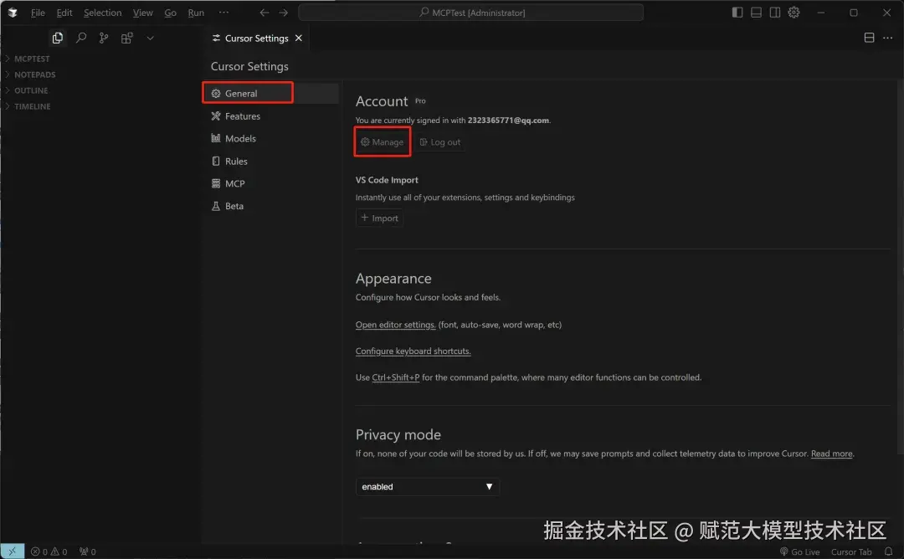Click the VS Code Import heading
This screenshot has width=904, height=559.
(387, 180)
